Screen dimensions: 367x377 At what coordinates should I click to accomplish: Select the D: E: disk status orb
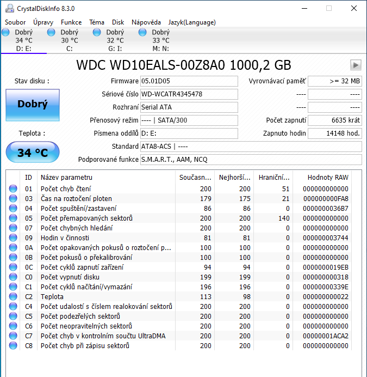coord(5,32)
